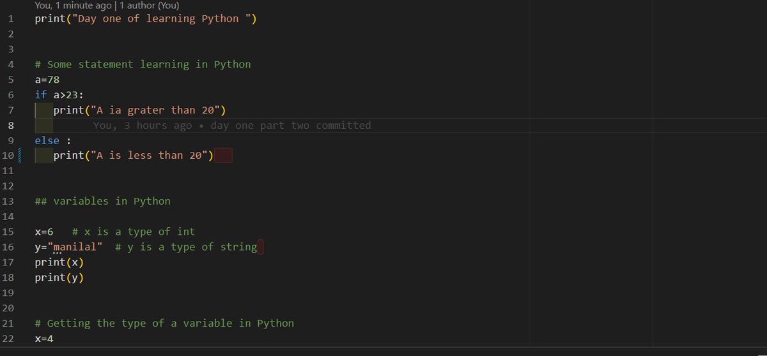Screen dimensions: 767x356
Task: Click the 'if a>23:' statement
Action: pos(59,95)
